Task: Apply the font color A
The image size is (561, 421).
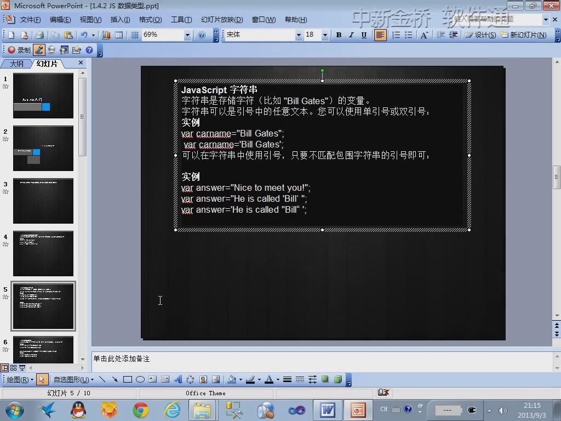Action: (269, 379)
